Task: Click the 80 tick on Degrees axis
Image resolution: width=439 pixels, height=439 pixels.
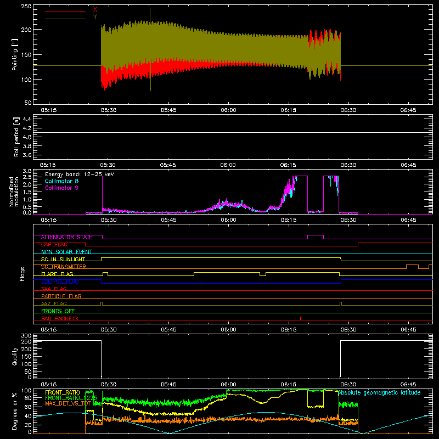Action: click(28, 398)
